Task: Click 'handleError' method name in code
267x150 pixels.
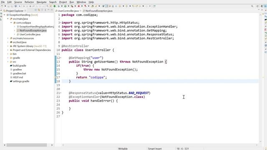Action: click(x=101, y=101)
